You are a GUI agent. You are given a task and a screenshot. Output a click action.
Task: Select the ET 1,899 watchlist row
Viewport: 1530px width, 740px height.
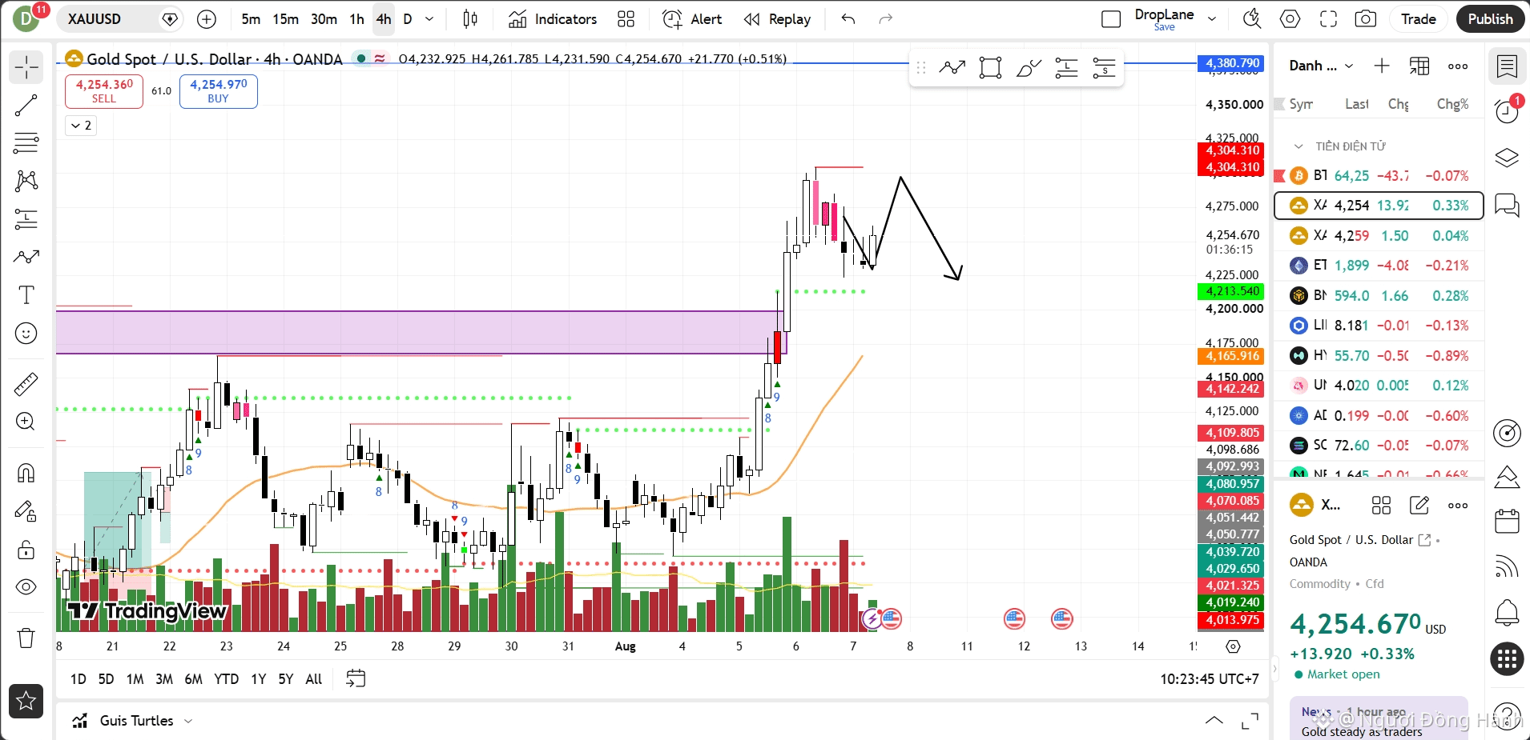1379,266
